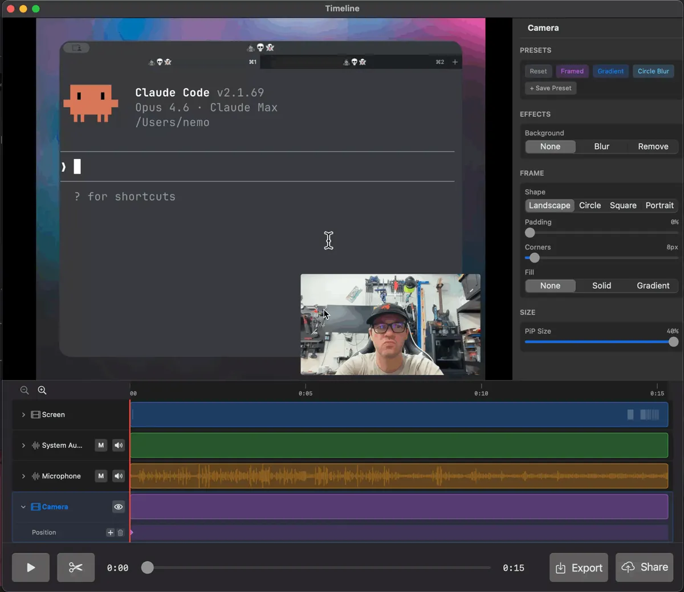Click the Share button
This screenshot has height=592, width=684.
point(645,567)
